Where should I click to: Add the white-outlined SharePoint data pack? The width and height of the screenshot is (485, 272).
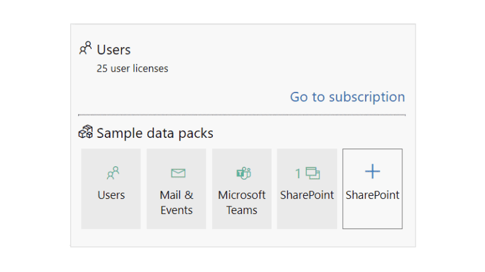point(373,189)
